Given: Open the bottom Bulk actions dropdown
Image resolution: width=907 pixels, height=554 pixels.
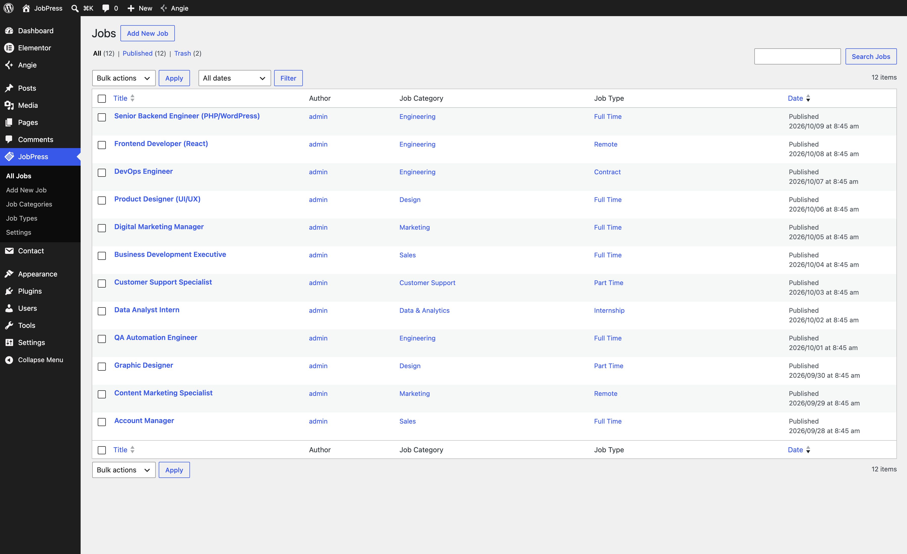Looking at the screenshot, I should click(124, 470).
